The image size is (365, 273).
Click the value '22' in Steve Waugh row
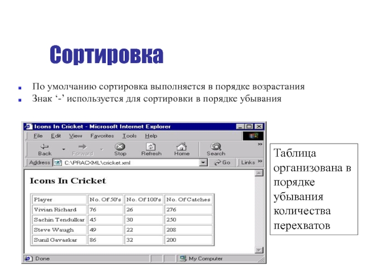point(130,230)
